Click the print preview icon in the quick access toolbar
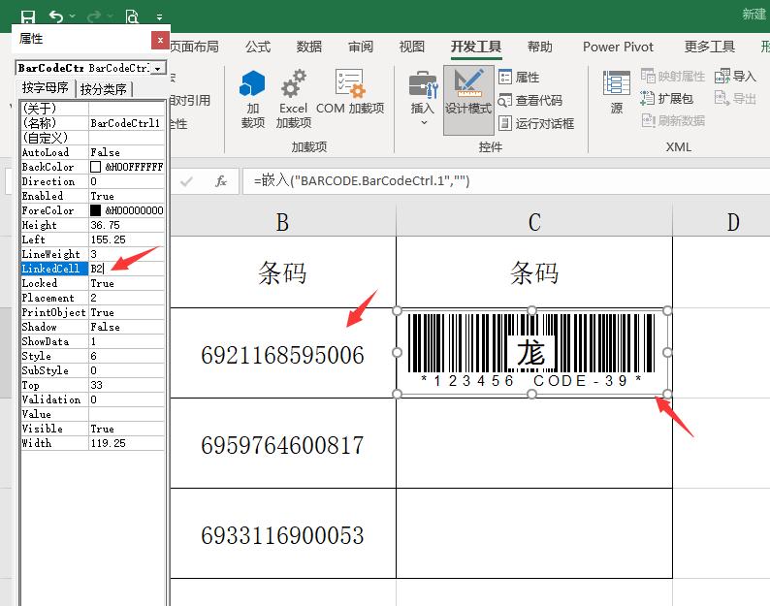The width and height of the screenshot is (770, 606). pos(132,17)
